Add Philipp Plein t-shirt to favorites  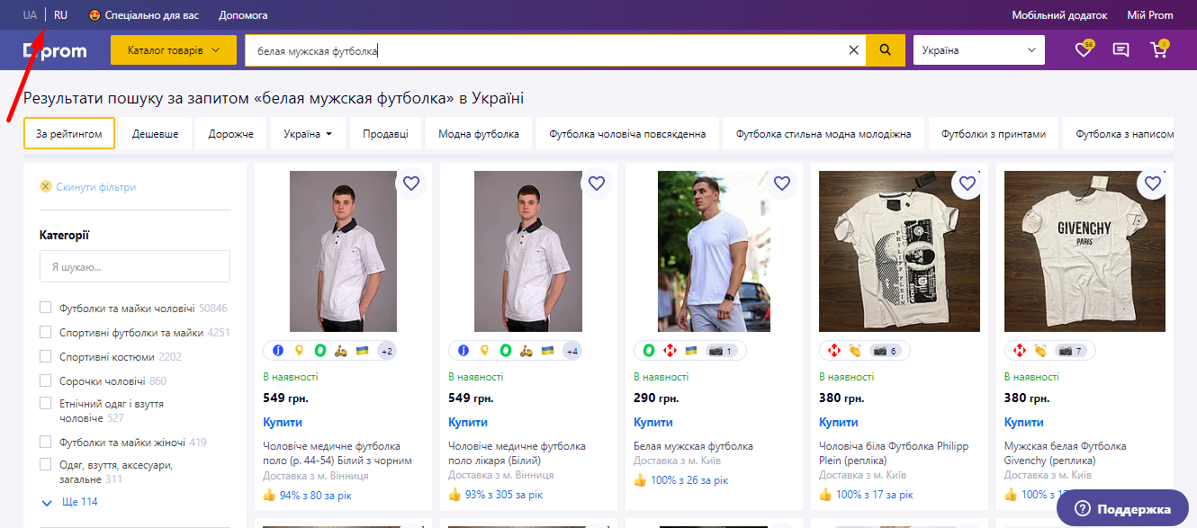pyautogui.click(x=967, y=183)
